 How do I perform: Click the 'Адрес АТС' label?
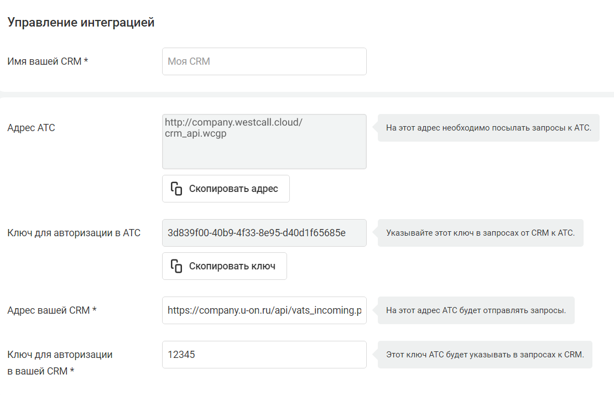(x=32, y=128)
